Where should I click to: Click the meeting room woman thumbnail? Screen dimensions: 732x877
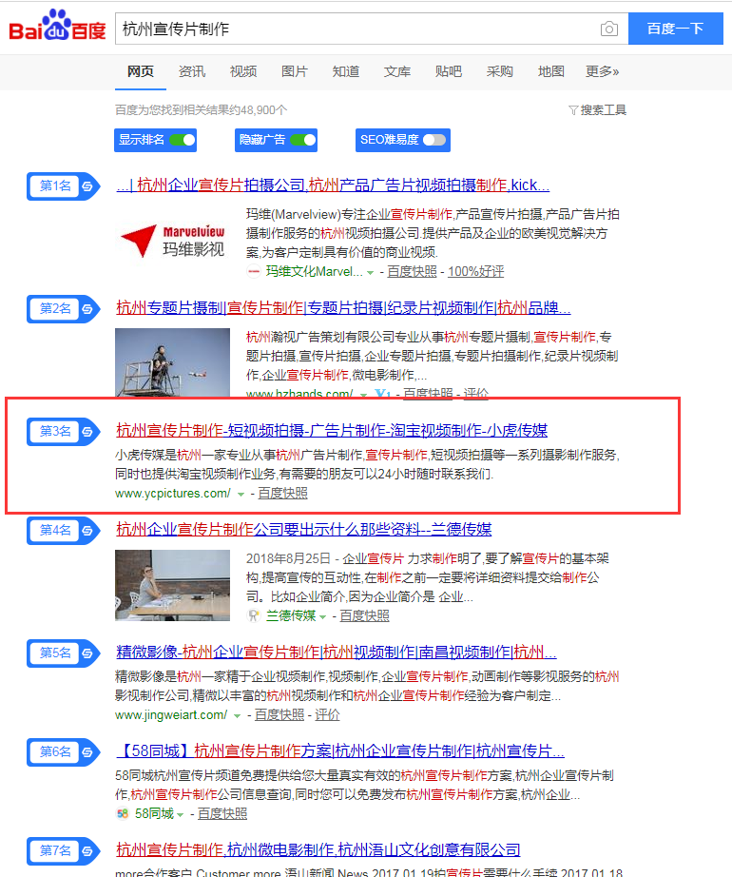(173, 585)
